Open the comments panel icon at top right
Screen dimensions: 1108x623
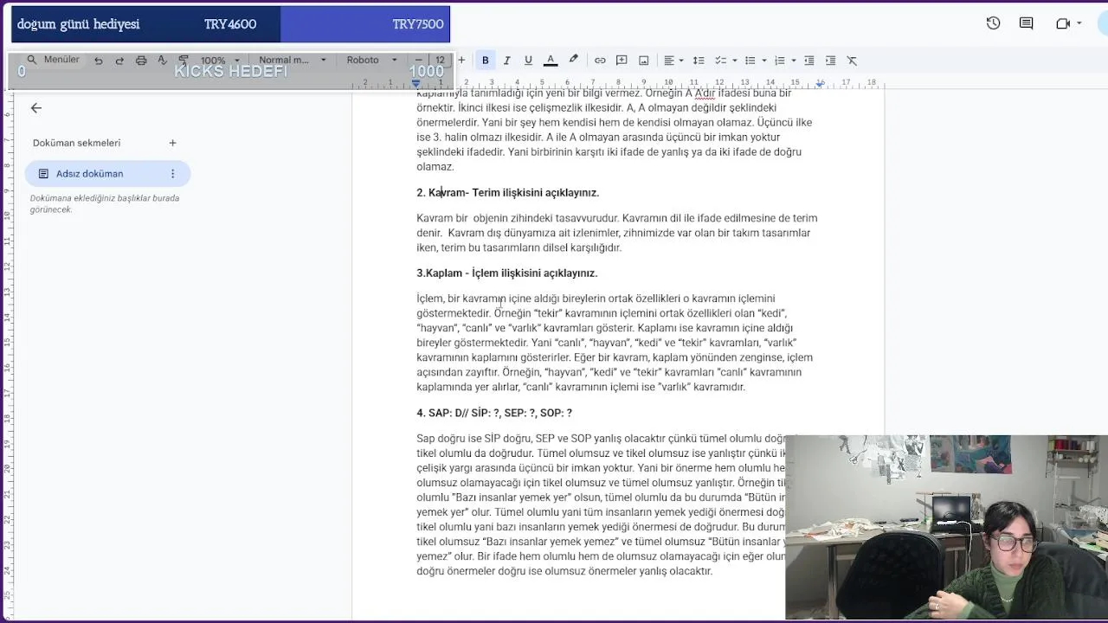(1027, 23)
